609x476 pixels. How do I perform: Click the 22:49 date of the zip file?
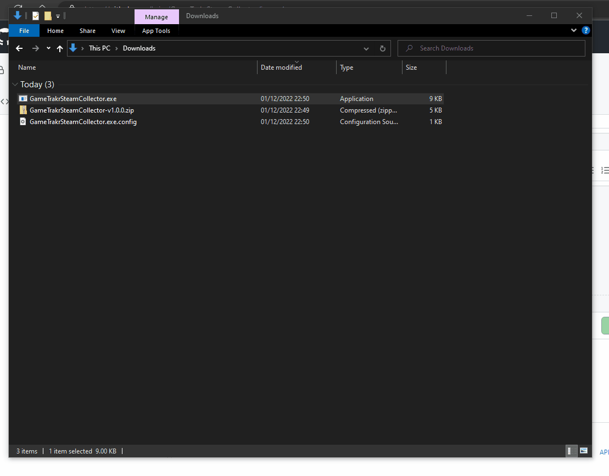coord(284,110)
